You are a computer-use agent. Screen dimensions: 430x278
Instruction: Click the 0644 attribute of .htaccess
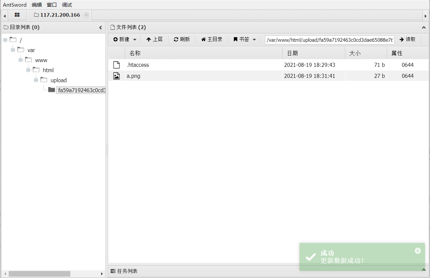[408, 65]
